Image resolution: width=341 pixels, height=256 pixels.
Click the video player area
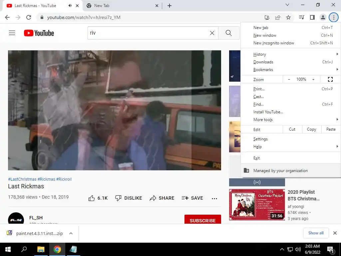tap(115, 110)
